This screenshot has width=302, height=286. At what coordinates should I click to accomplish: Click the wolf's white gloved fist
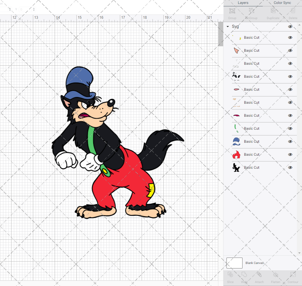point(66,160)
